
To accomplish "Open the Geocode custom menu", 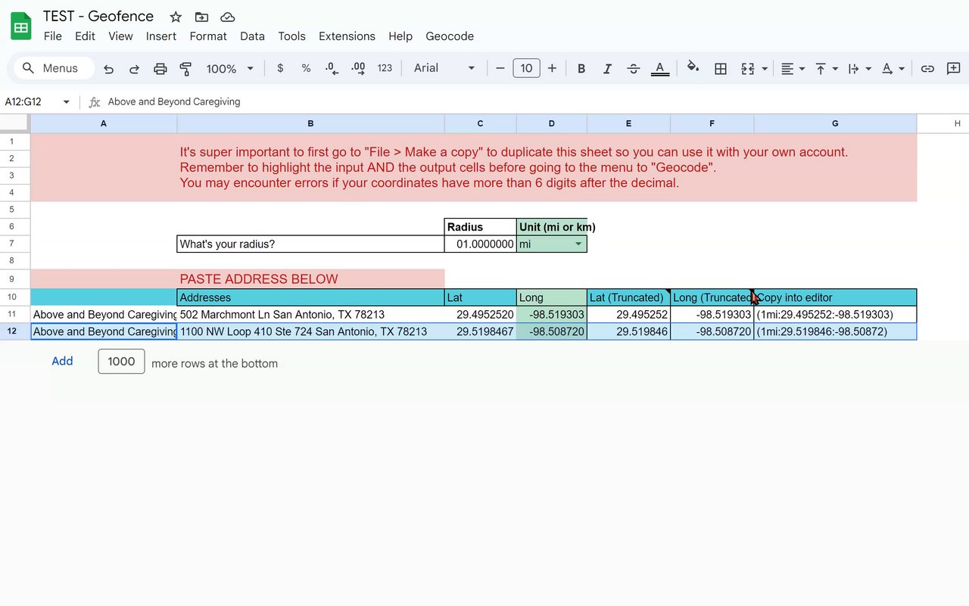I will click(450, 36).
